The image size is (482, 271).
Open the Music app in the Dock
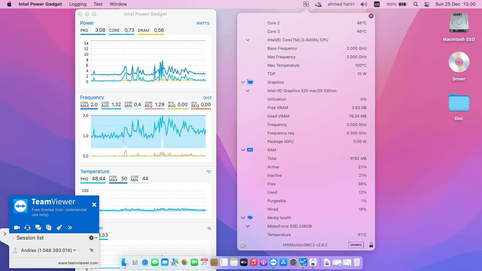254,262
